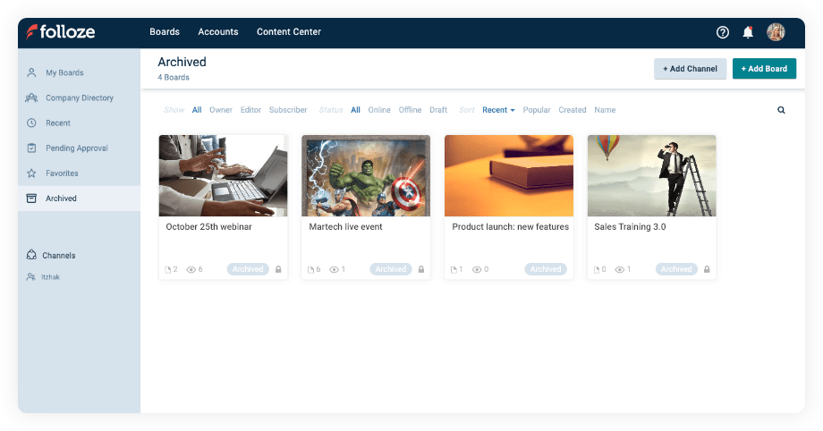Open the notifications bell
Image resolution: width=823 pixels, height=431 pixels.
click(x=748, y=32)
